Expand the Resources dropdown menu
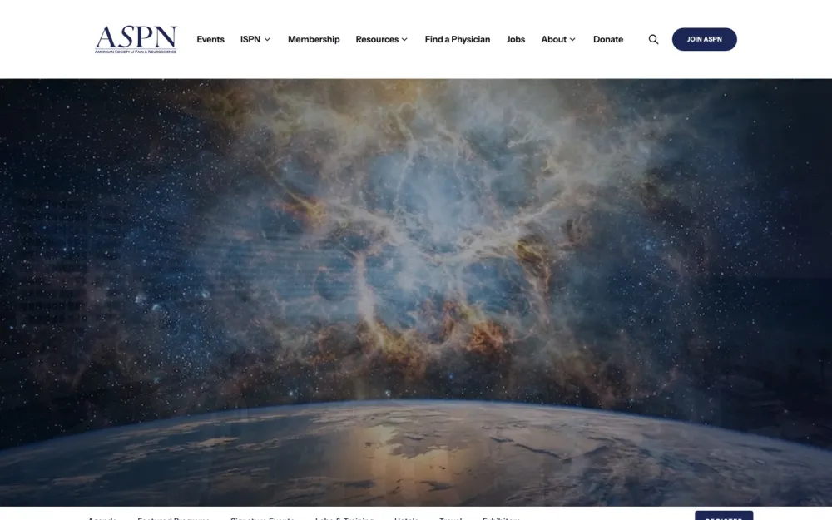The width and height of the screenshot is (832, 520). 382,39
